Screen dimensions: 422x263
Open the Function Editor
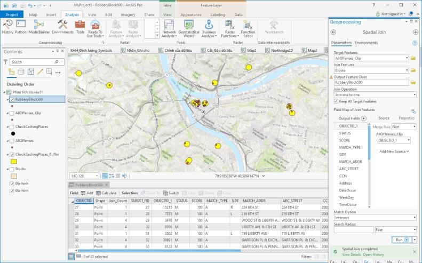pos(248,28)
